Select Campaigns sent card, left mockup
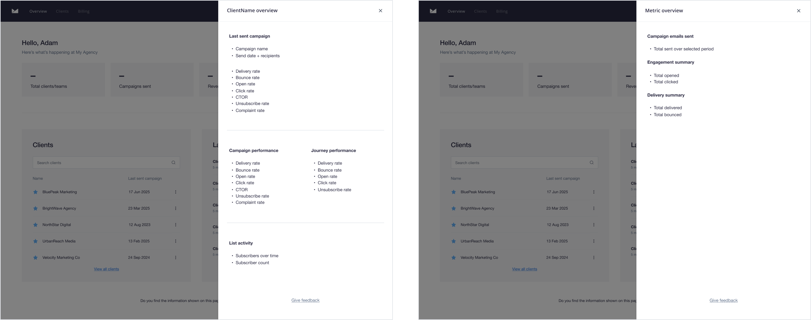 [152, 80]
